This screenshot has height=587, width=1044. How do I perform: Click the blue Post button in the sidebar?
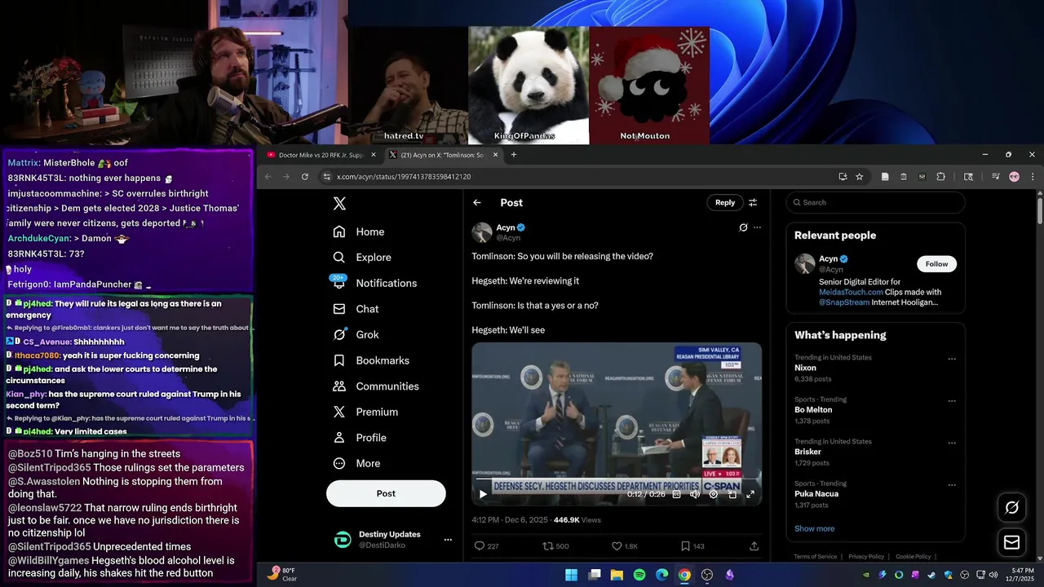pos(386,493)
